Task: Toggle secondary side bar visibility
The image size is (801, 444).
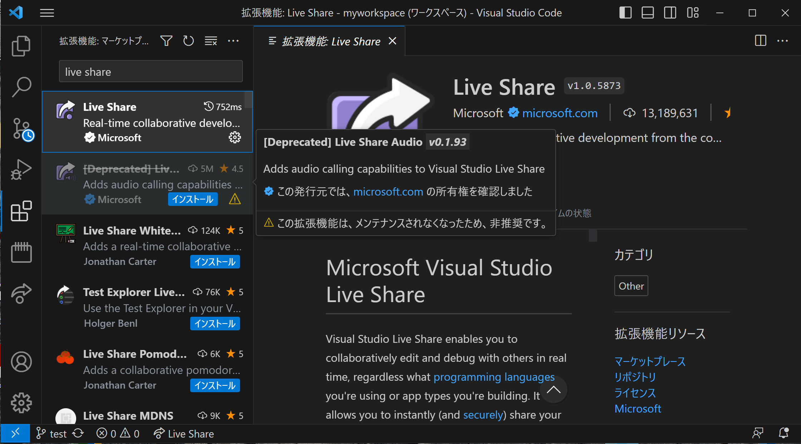Action: [670, 13]
